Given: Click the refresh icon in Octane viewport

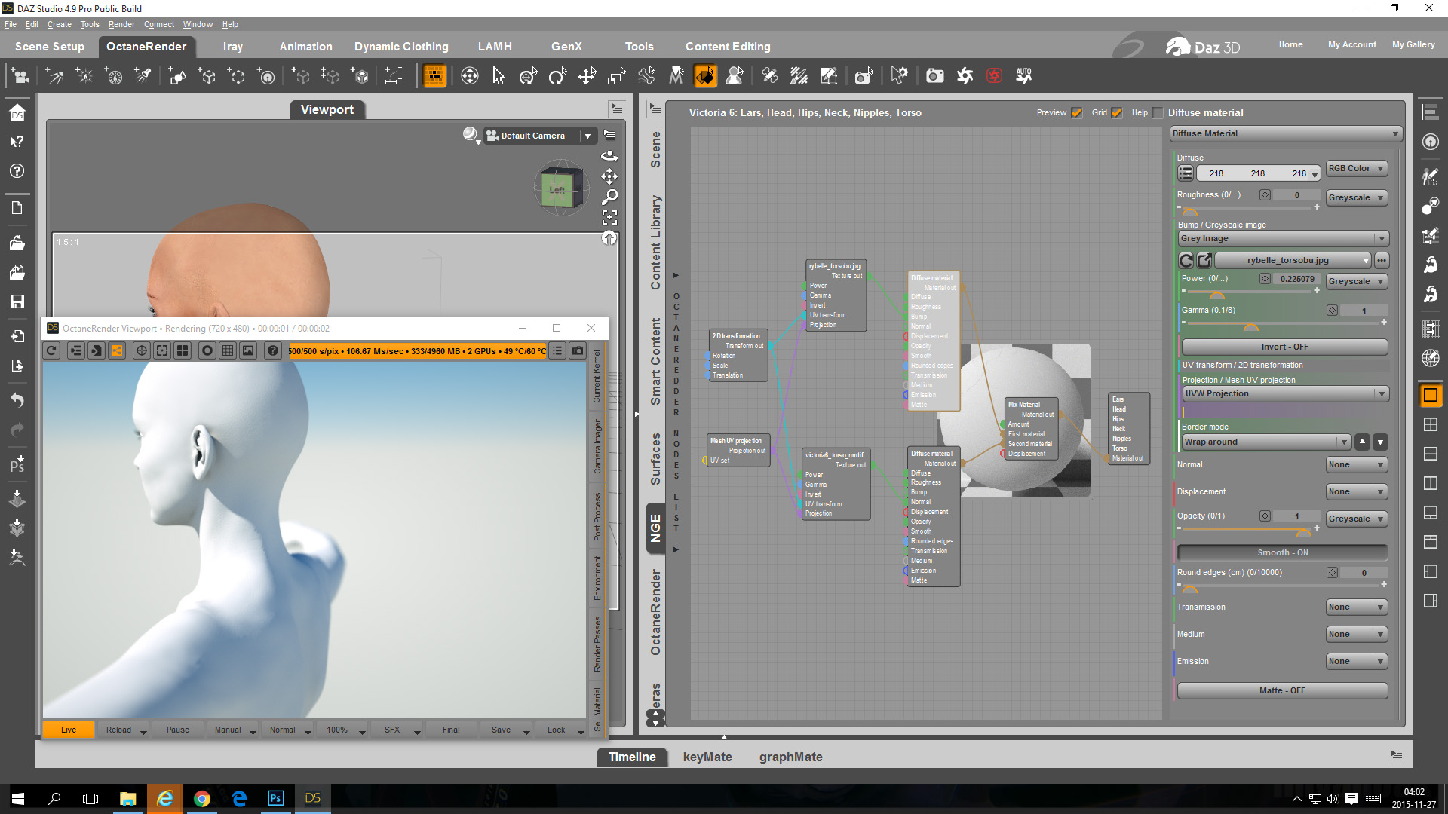Looking at the screenshot, I should pos(51,350).
